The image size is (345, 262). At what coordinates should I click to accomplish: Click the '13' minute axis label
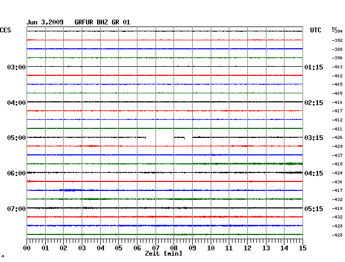tap(266, 248)
